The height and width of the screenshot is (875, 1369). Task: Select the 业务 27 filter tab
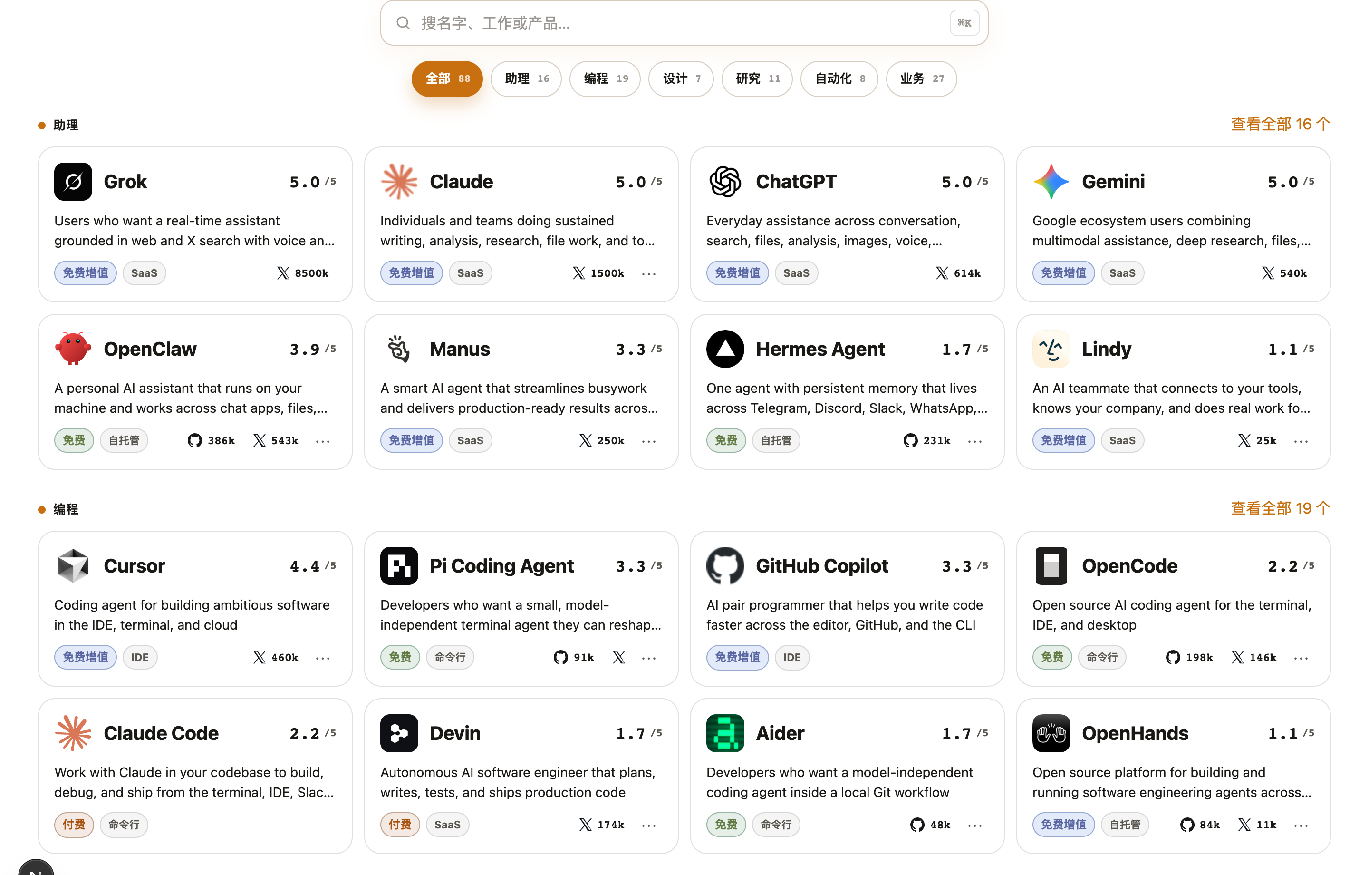pyautogui.click(x=922, y=78)
